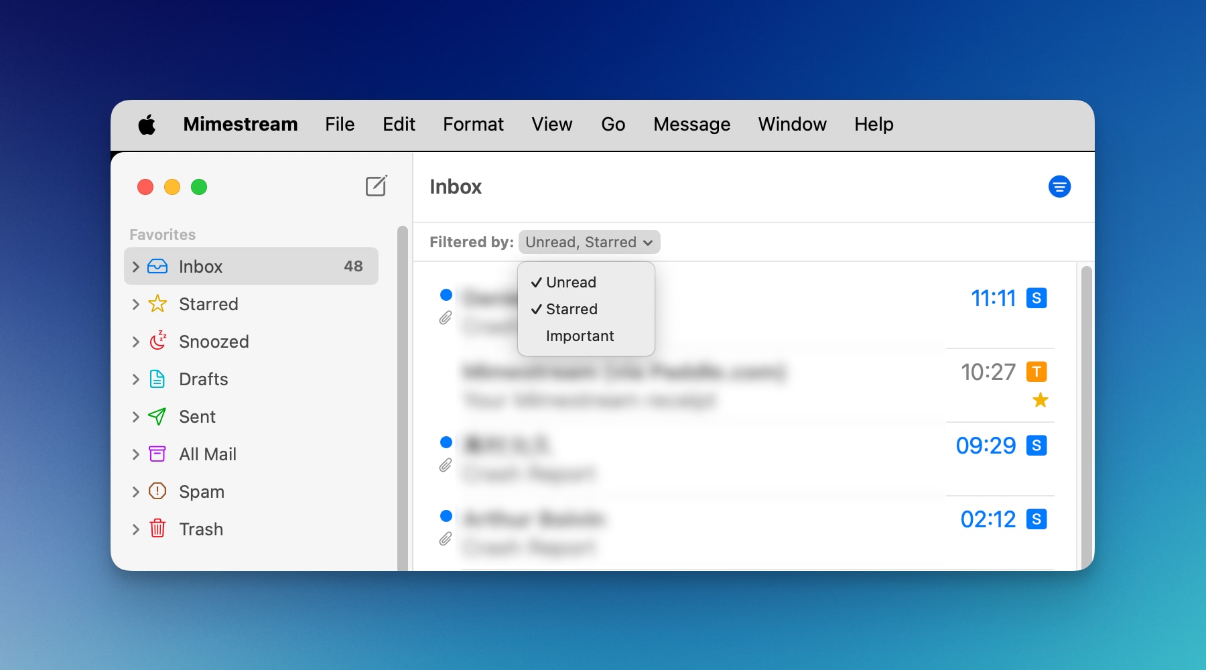Click the sidebar vertical scrollbar

403,398
